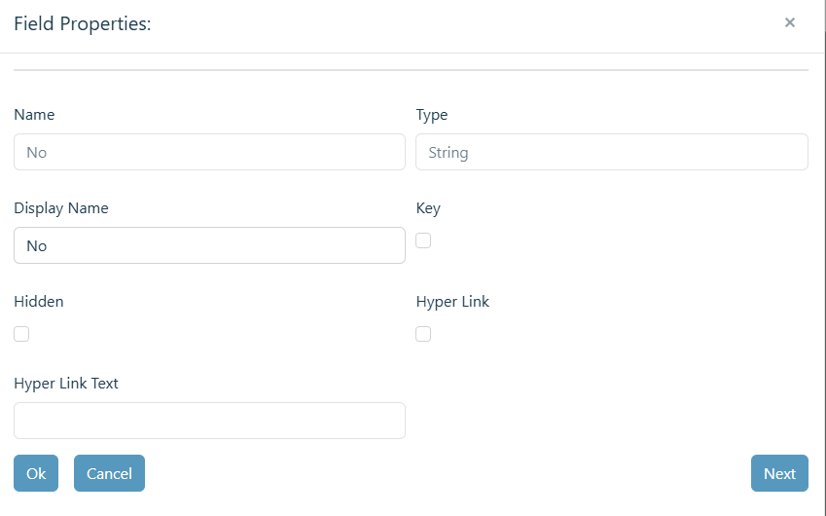Toggle the Hyper Link checkbox
The image size is (826, 516).
coord(423,334)
